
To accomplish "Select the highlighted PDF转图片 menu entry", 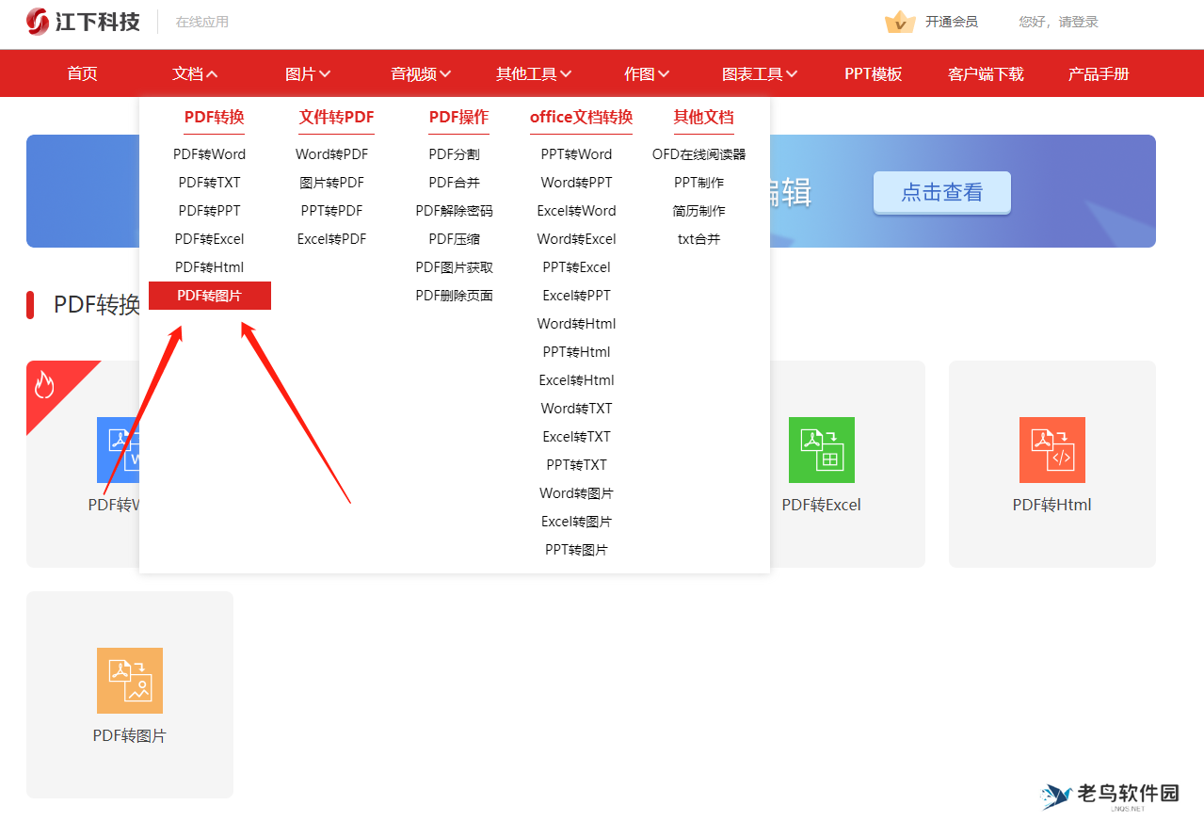I will click(209, 295).
